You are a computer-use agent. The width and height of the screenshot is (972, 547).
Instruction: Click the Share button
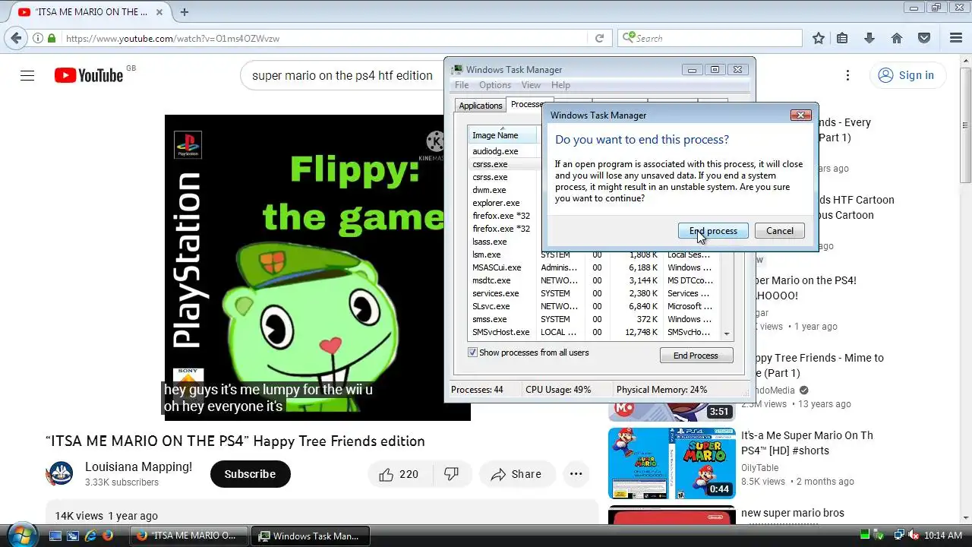pos(516,474)
